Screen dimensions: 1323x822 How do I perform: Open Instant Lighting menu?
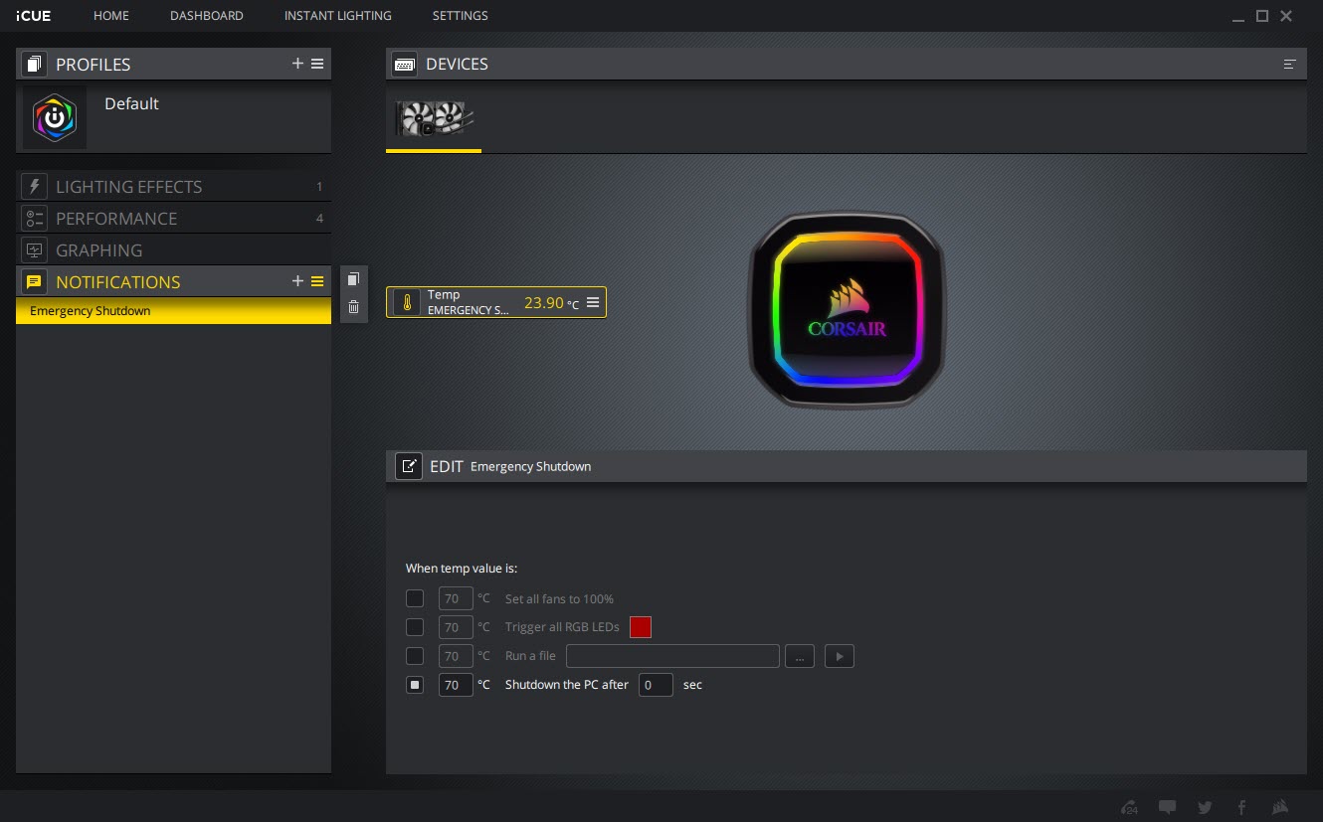click(338, 16)
